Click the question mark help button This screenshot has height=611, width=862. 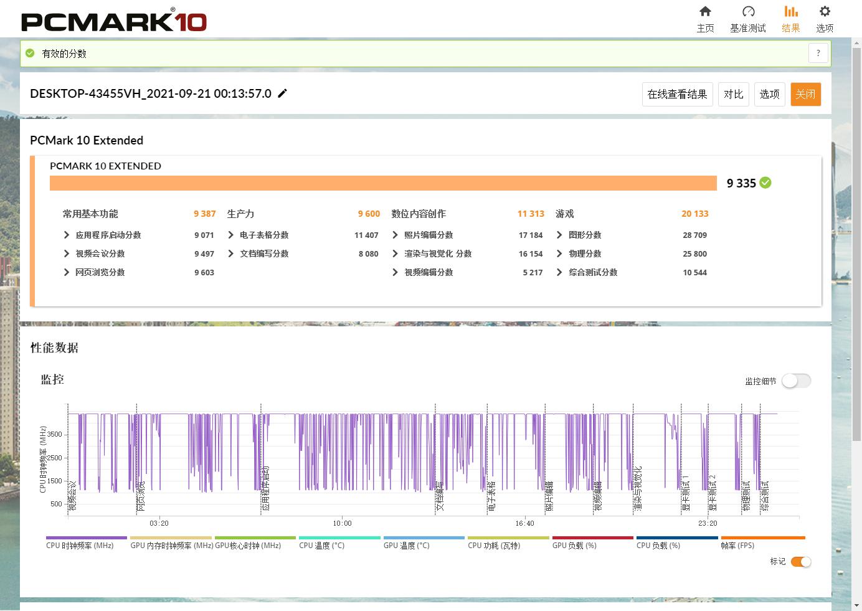click(818, 54)
